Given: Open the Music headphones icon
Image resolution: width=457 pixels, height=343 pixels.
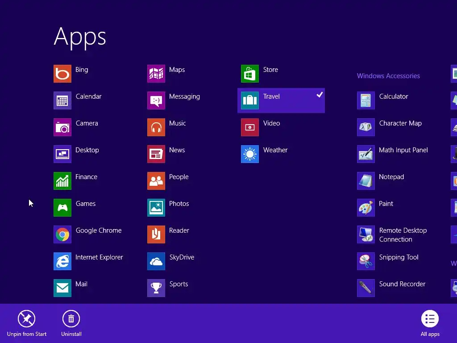Looking at the screenshot, I should tap(156, 127).
